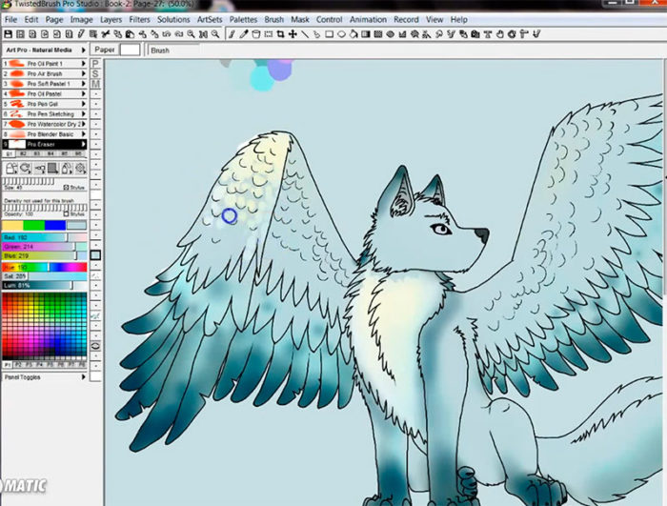Image resolution: width=667 pixels, height=506 pixels.
Task: Click the gear brush effects icon
Action: point(81,169)
